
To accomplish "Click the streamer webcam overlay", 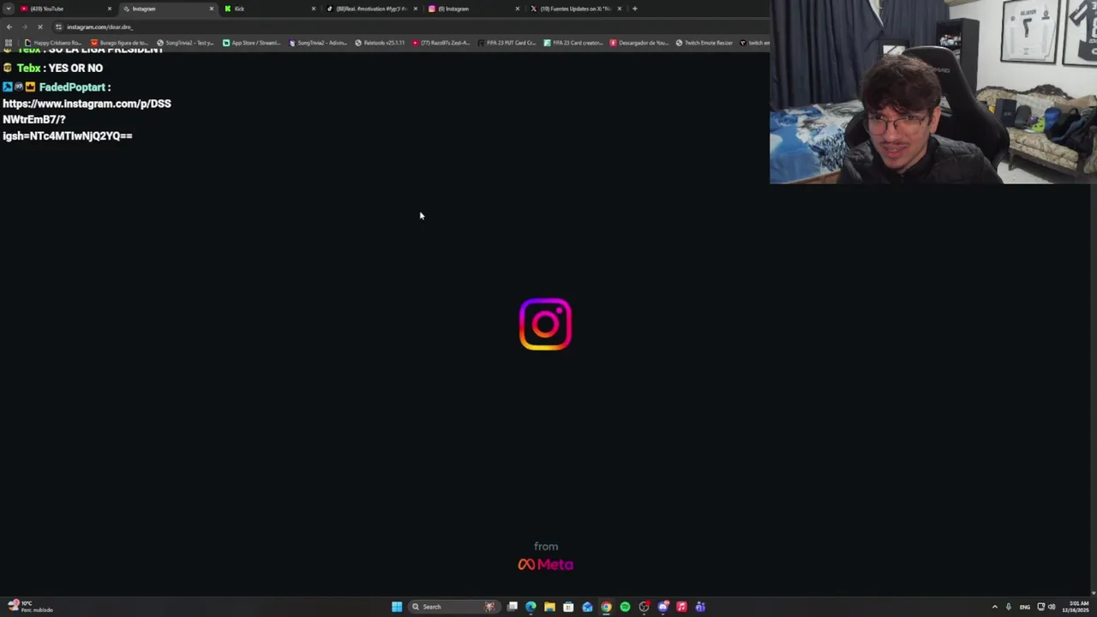I will pos(933,92).
